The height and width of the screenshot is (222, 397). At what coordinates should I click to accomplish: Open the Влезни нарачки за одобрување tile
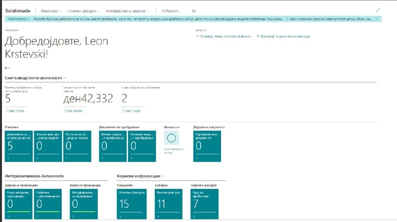[113, 146]
